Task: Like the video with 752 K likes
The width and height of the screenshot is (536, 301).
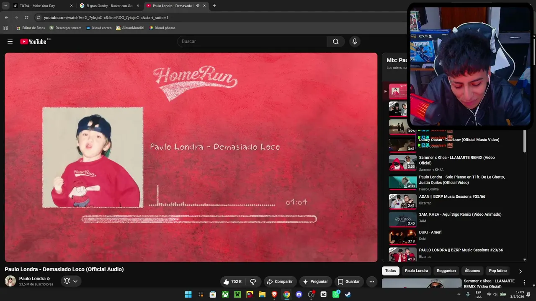Action: tap(232, 282)
